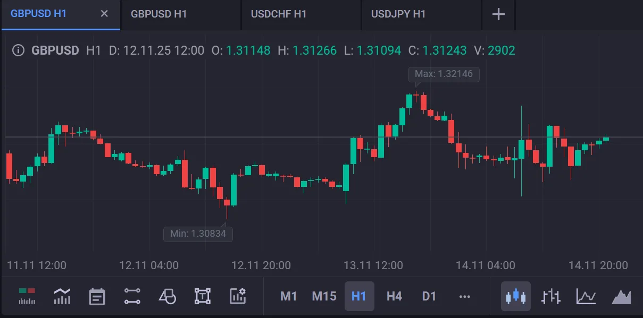Select the line drawing tool
This screenshot has width=643, height=318.
(132, 296)
